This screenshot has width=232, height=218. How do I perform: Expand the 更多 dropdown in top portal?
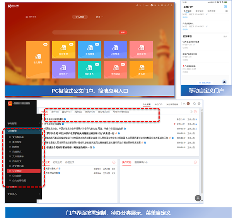(99, 17)
